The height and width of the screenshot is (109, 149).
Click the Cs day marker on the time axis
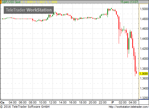pyautogui.click(x=2, y=102)
